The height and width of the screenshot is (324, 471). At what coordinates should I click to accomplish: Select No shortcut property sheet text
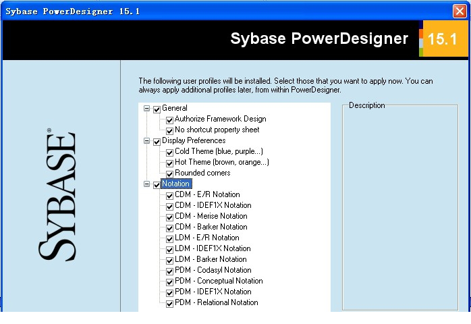click(x=217, y=130)
